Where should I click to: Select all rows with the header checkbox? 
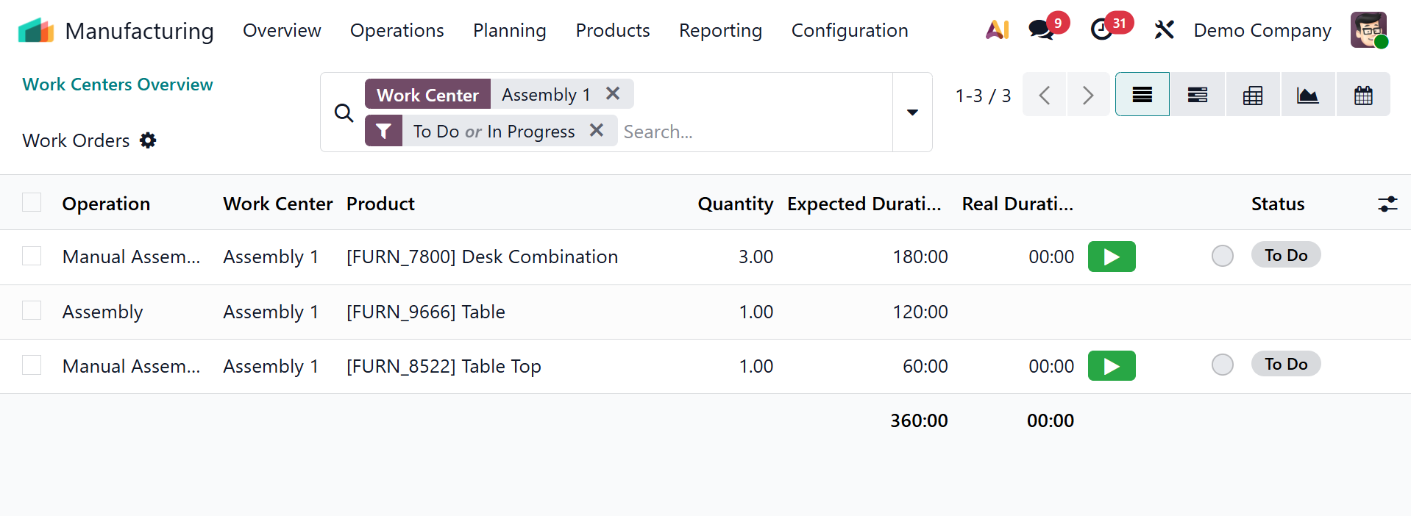click(x=32, y=203)
